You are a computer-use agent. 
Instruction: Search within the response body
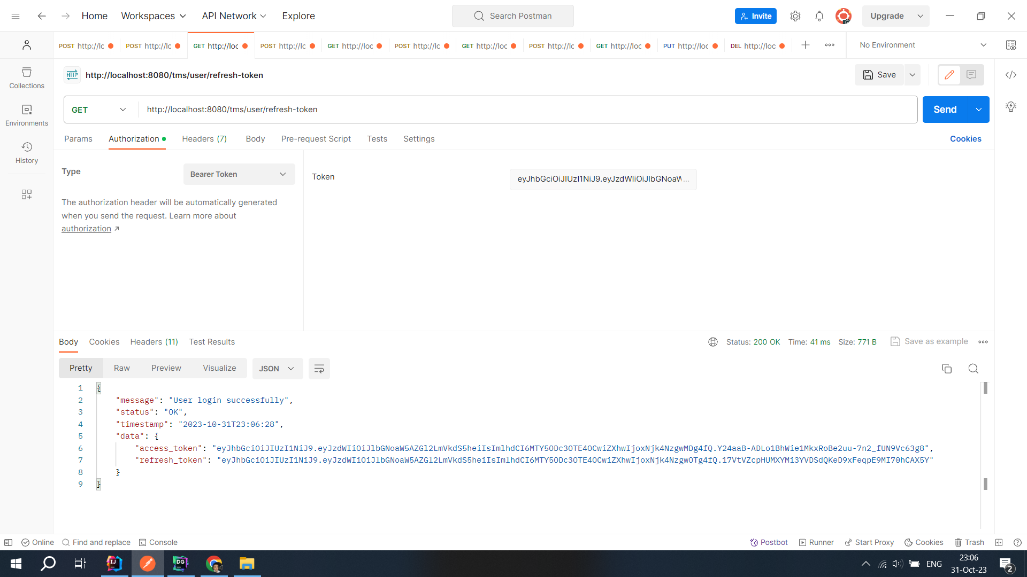click(973, 369)
